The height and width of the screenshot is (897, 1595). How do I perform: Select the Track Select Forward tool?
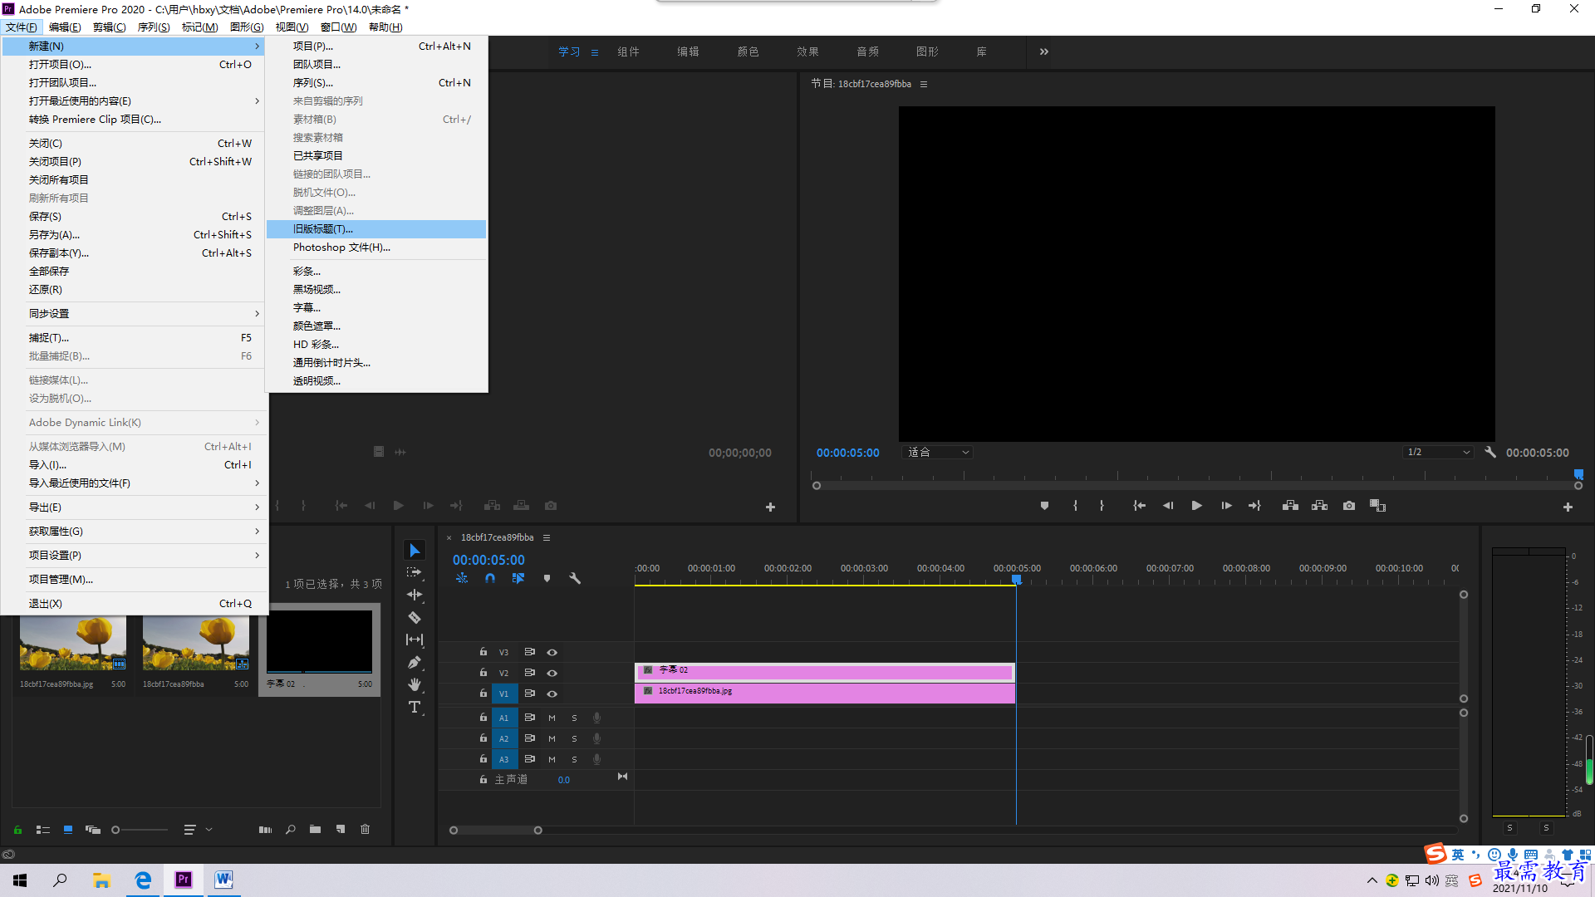[415, 572]
